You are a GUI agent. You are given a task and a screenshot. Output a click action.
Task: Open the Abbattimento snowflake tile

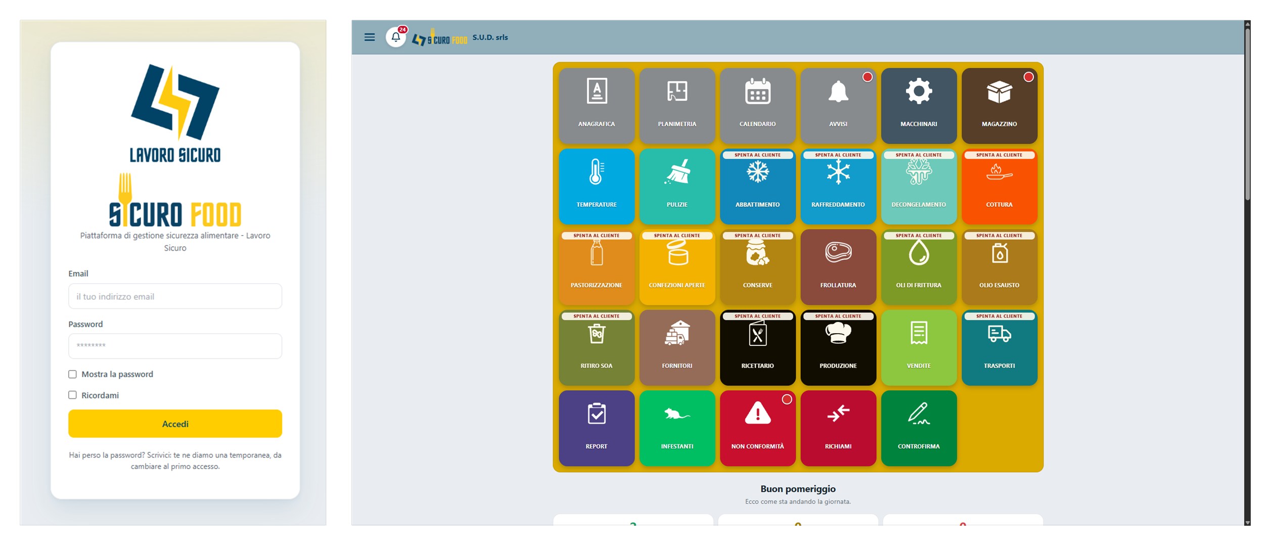pos(757,186)
